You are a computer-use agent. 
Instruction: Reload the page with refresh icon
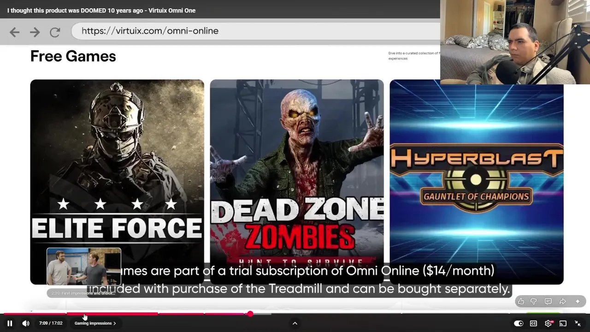click(x=55, y=32)
